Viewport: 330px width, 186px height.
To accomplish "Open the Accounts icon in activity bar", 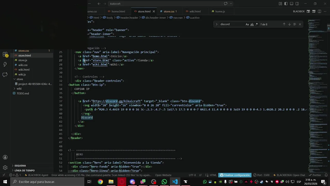I will click(x=5, y=157).
